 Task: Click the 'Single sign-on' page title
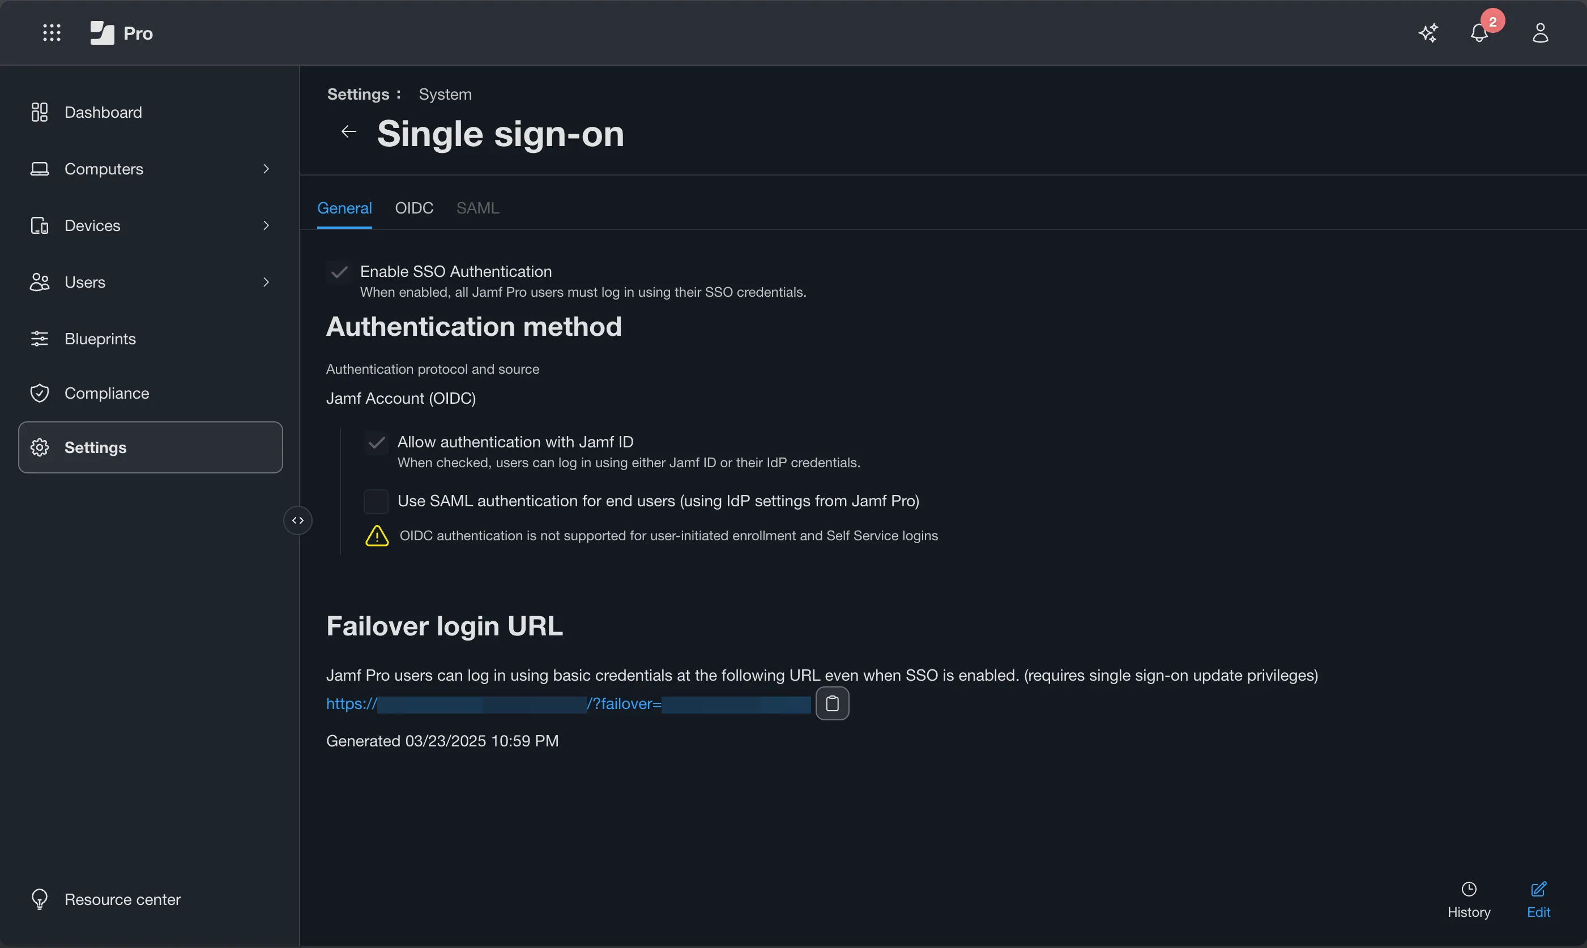(500, 134)
